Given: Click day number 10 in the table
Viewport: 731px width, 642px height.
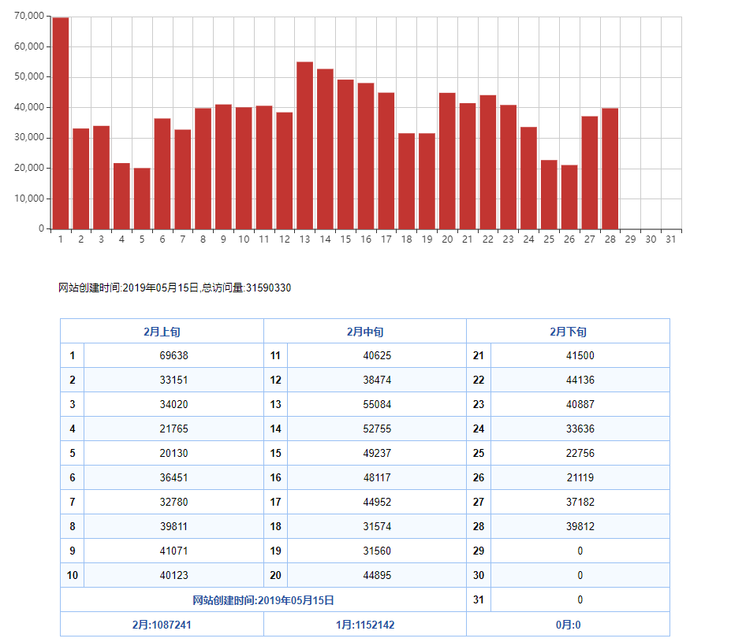Looking at the screenshot, I should pyautogui.click(x=73, y=575).
